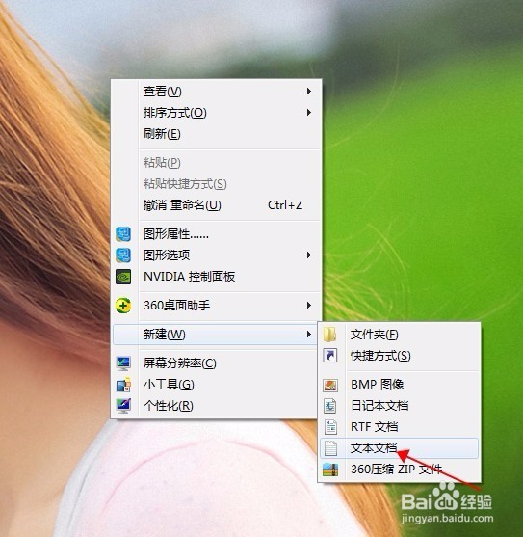This screenshot has height=537, width=523.
Task: Create new 360压缩 ZIP 文件
Action: click(399, 470)
